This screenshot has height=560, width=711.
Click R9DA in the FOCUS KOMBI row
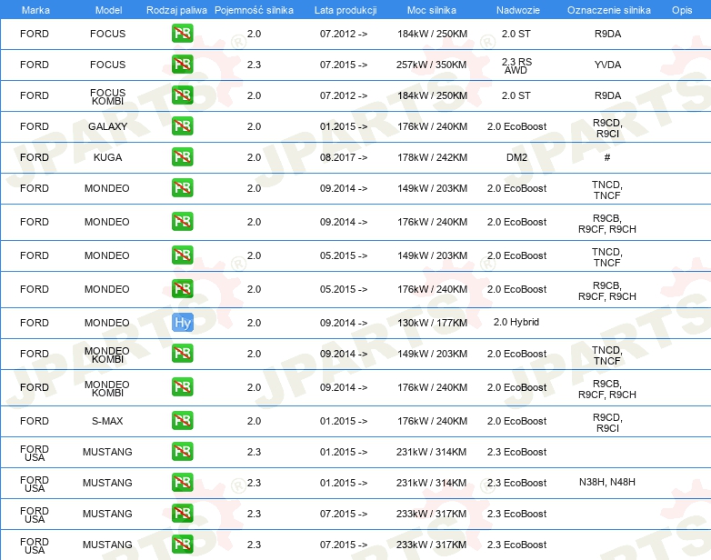[607, 95]
